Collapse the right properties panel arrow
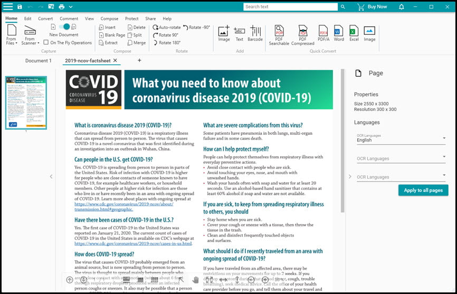The image size is (457, 294). pos(350,176)
